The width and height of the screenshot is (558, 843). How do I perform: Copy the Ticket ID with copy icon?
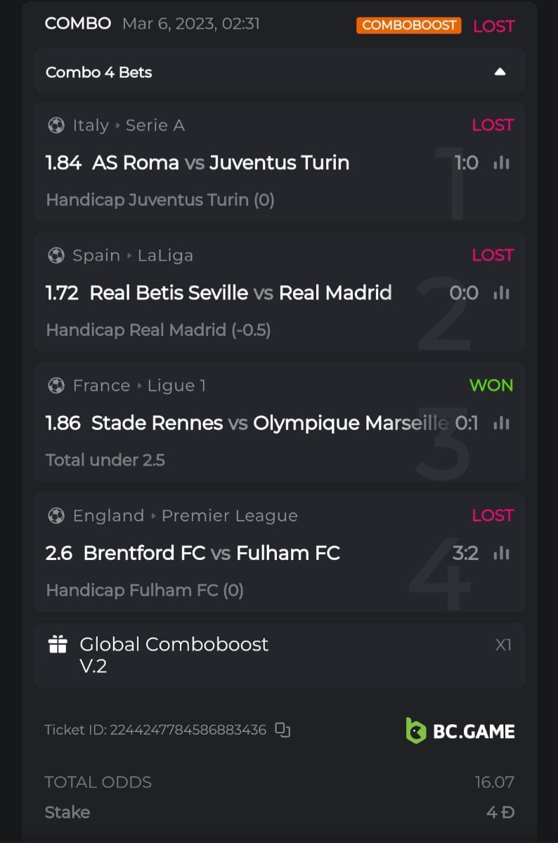[283, 730]
